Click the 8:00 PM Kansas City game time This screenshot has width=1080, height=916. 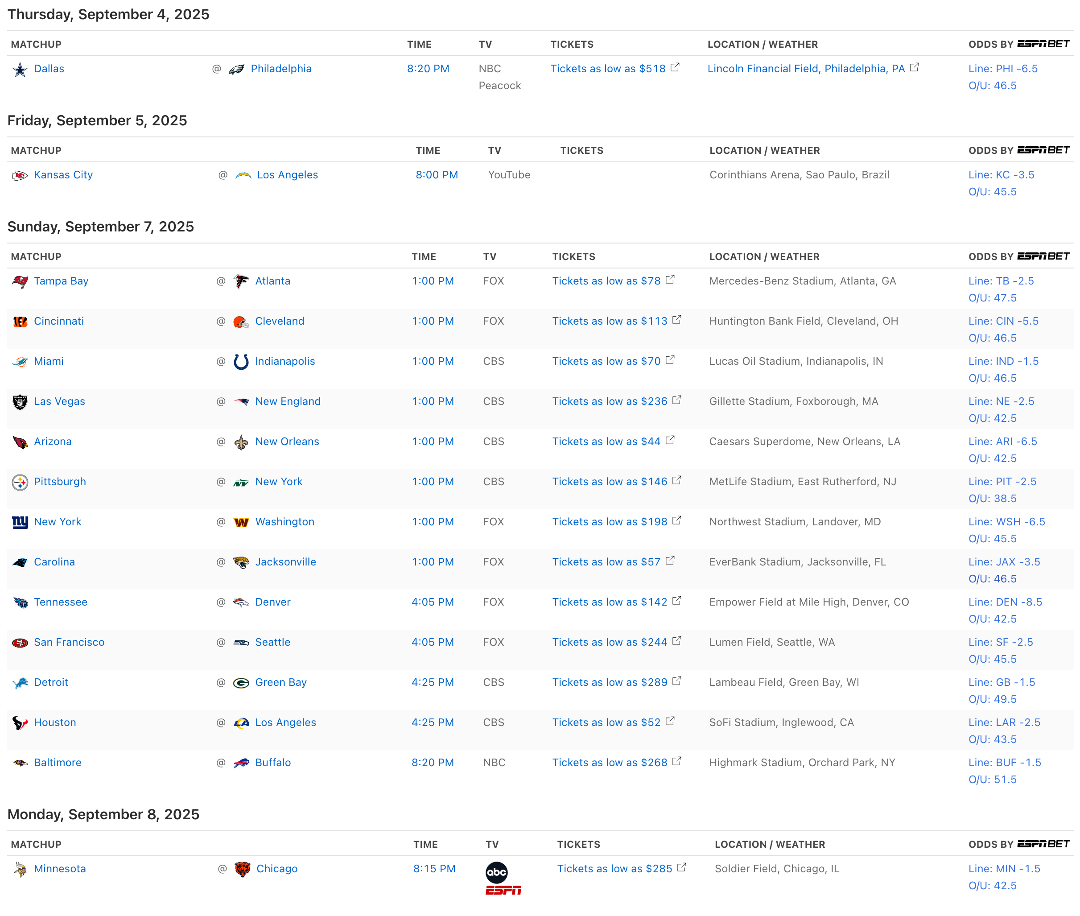(437, 175)
